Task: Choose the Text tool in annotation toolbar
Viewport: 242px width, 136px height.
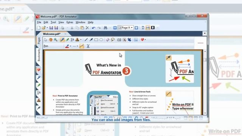Action: point(72,40)
